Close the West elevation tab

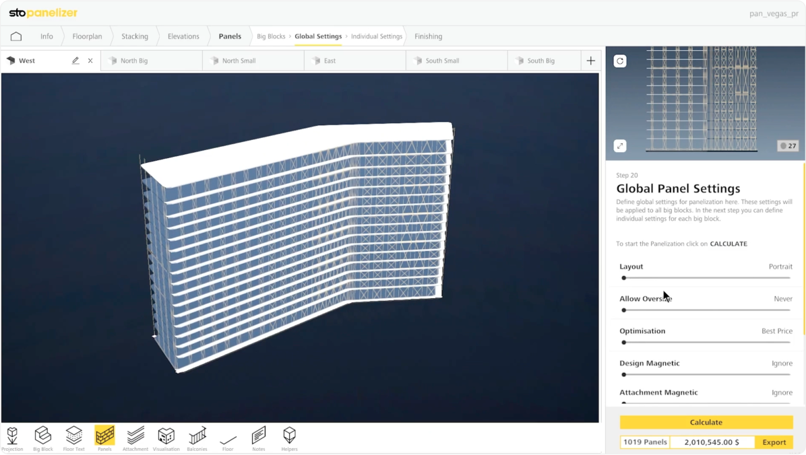point(90,61)
